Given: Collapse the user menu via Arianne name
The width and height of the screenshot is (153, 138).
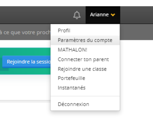Looking at the screenshot, I should click(99, 15).
